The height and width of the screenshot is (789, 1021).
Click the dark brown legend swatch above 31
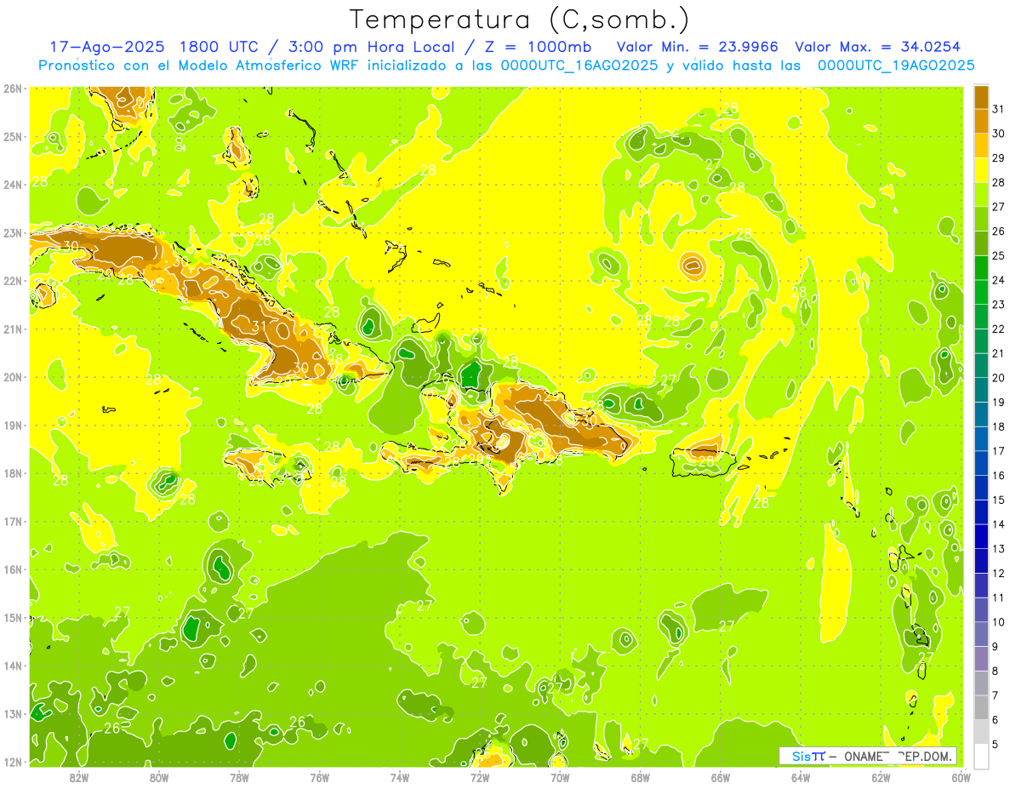[981, 97]
